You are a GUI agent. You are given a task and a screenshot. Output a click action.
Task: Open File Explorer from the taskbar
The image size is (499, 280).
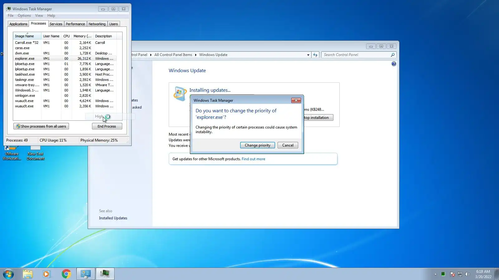click(x=28, y=274)
